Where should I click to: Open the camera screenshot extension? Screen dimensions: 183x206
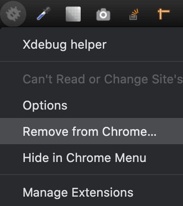click(x=103, y=15)
